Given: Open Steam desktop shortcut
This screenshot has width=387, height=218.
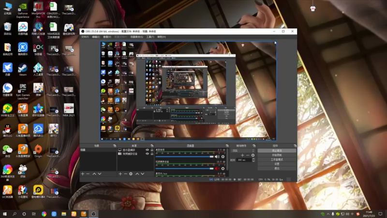Looking at the screenshot, I should click(x=23, y=69).
